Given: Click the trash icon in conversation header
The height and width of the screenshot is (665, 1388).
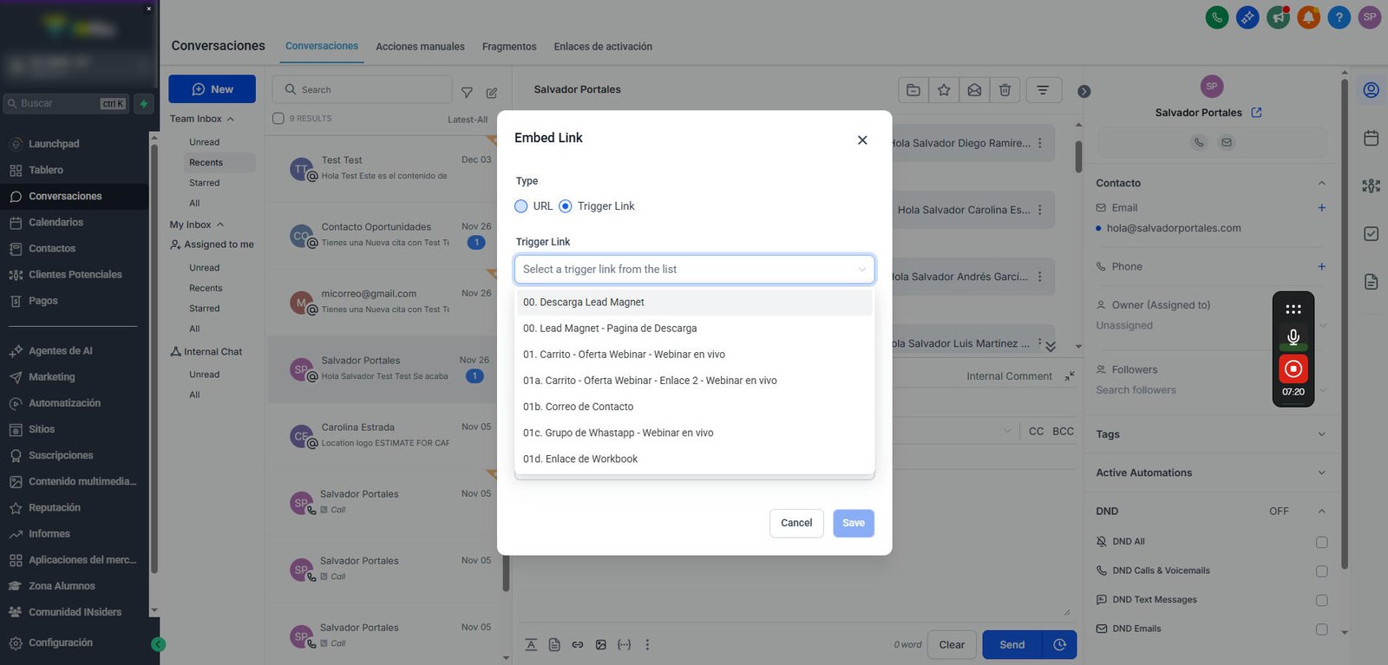Looking at the screenshot, I should pyautogui.click(x=1005, y=89).
